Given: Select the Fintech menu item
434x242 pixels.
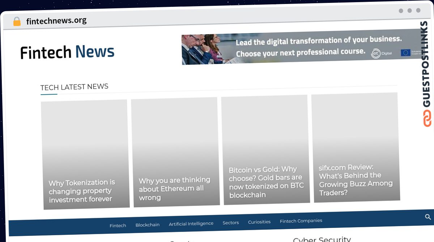Looking at the screenshot, I should click(118, 225).
